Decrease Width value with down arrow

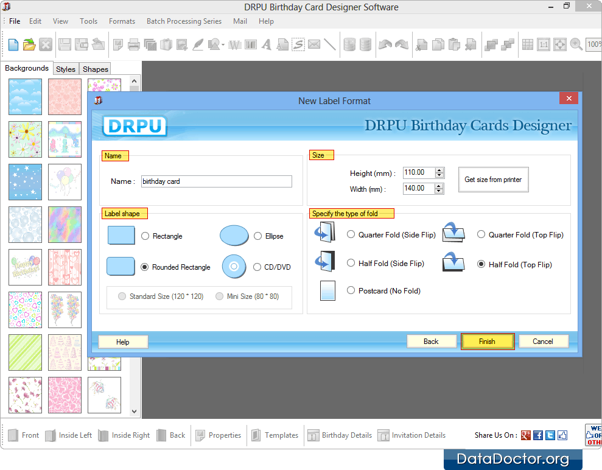[x=439, y=191]
